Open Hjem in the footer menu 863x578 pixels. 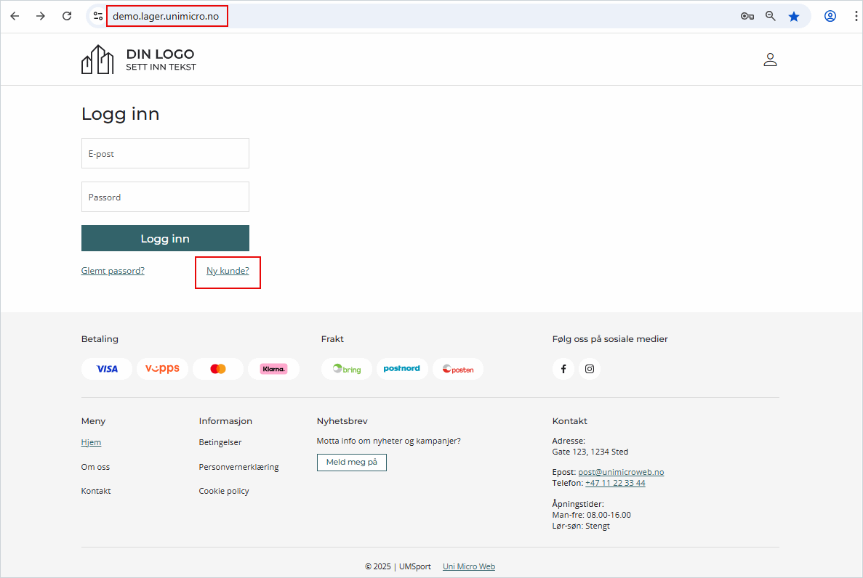pyautogui.click(x=91, y=442)
